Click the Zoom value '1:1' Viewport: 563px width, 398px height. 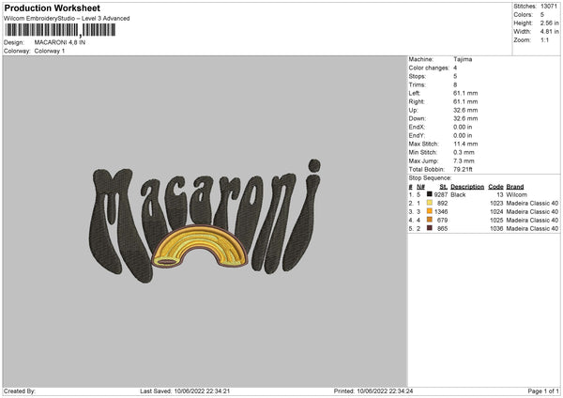[544, 39]
